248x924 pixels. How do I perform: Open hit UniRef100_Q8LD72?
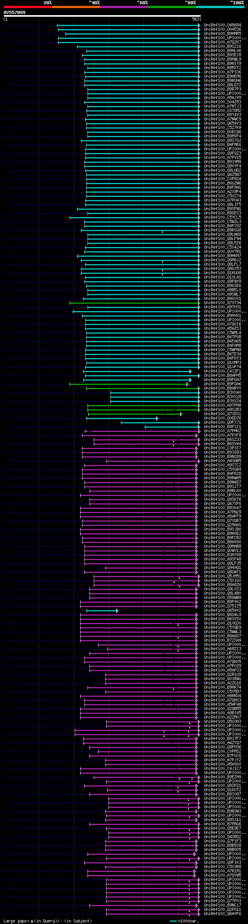222,85
